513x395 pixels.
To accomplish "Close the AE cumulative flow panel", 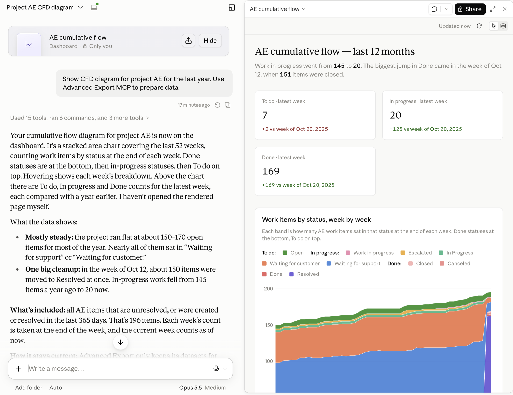I will pyautogui.click(x=505, y=9).
